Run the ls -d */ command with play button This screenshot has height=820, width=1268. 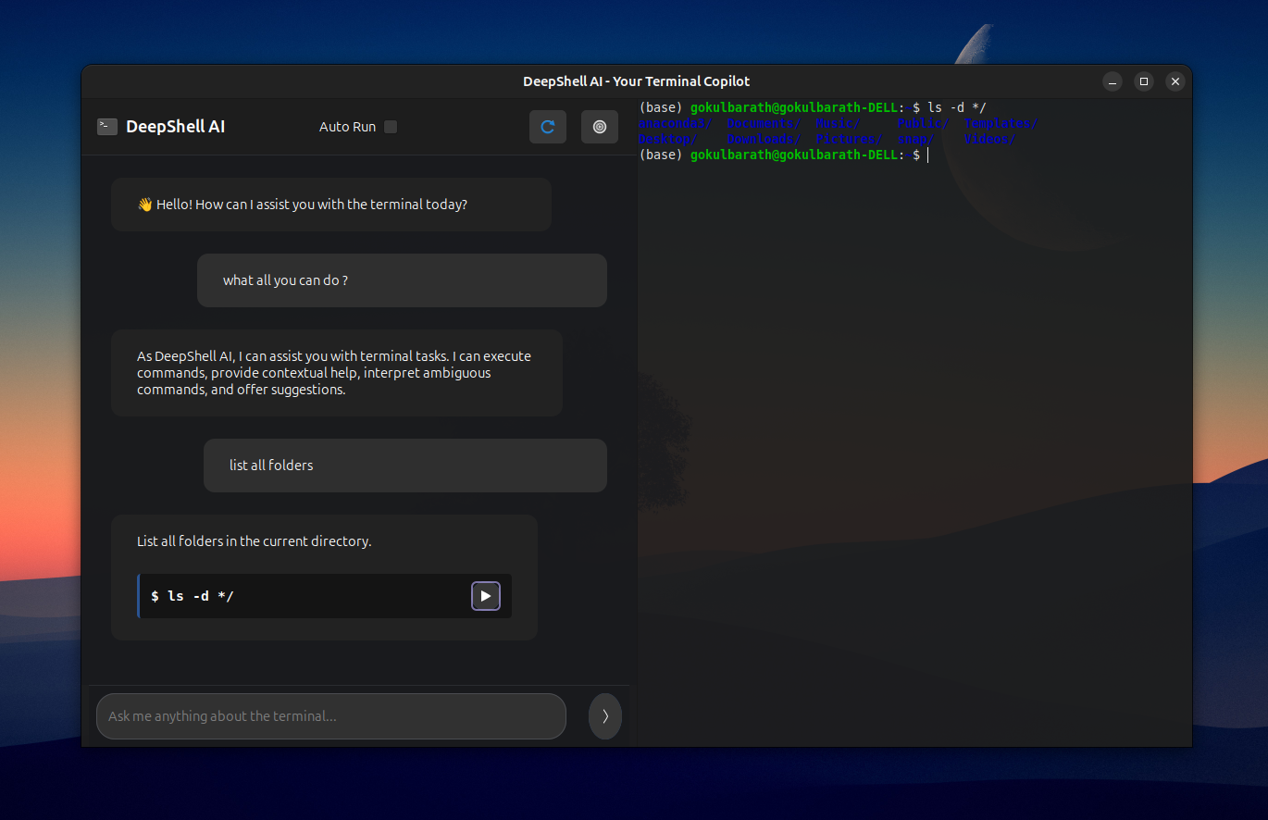click(x=485, y=596)
